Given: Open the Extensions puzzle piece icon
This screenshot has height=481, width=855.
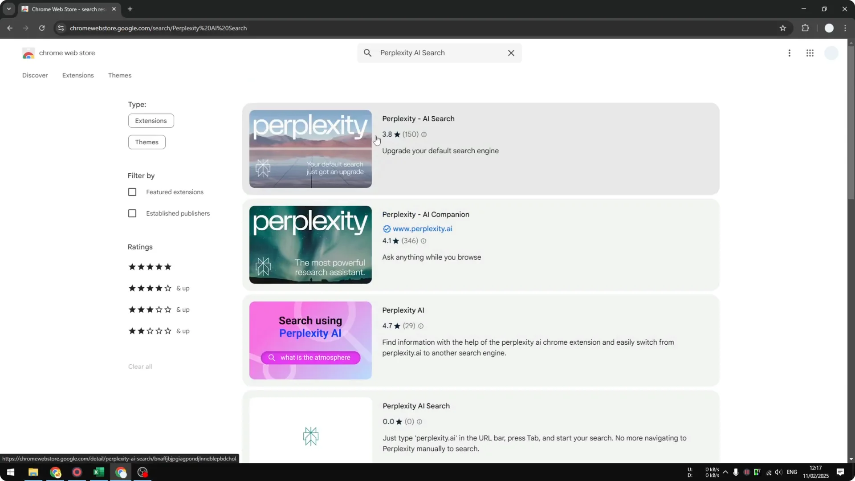Looking at the screenshot, I should [806, 28].
